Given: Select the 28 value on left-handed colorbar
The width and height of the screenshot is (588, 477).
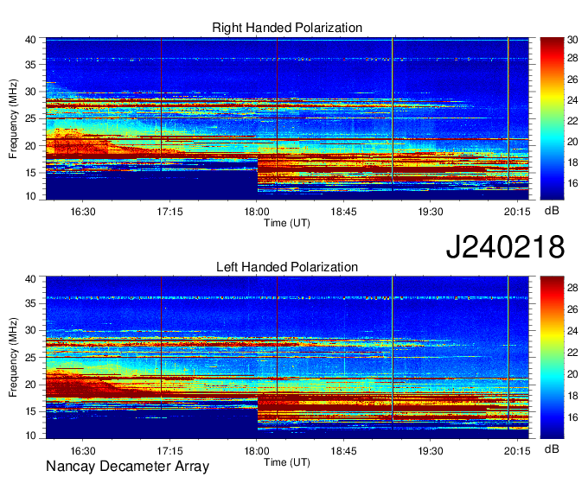Looking at the screenshot, I should tap(572, 288).
